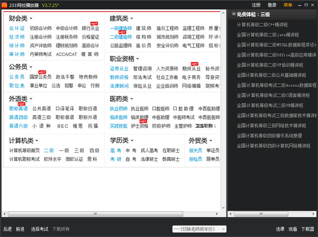Open the 菜单 menu in title bar
This screenshot has height=237, width=318.
coord(288,5)
